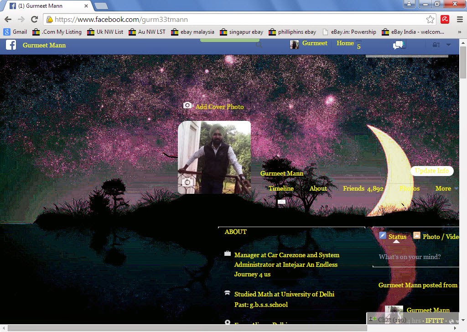Click the small profile thumbnail in top bar
Viewport: 467px width, 332px height.
click(294, 44)
